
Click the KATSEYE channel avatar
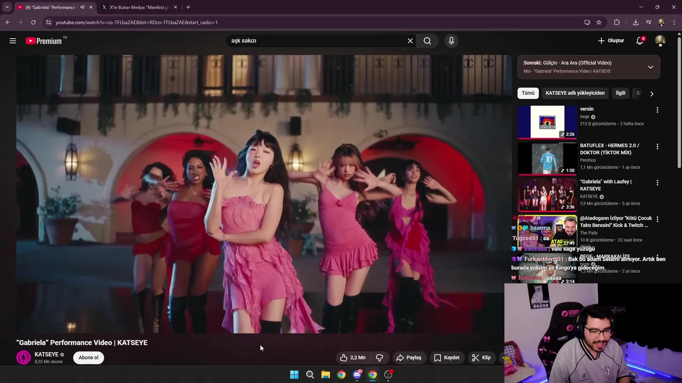[23, 357]
